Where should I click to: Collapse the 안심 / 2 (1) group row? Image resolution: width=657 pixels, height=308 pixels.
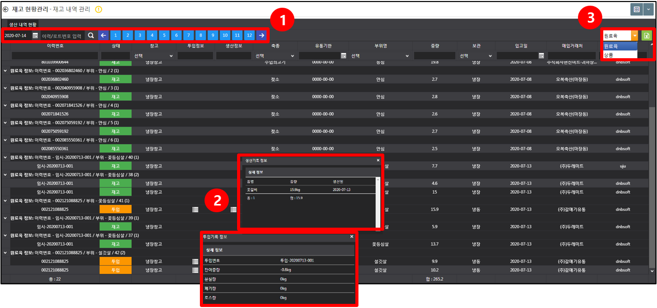(x=5, y=71)
